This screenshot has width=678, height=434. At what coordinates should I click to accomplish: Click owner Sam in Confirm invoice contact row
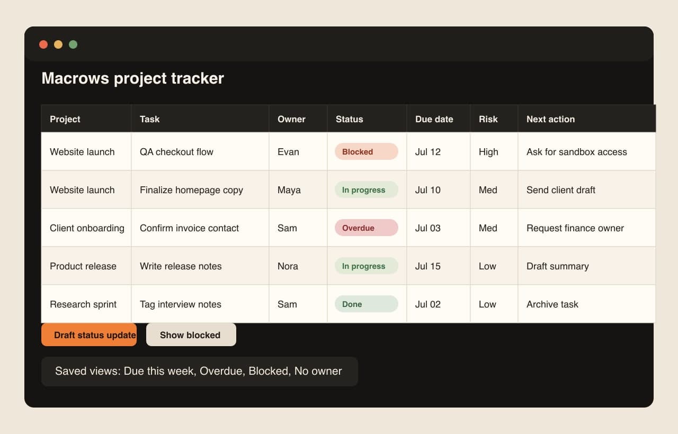[298, 228]
